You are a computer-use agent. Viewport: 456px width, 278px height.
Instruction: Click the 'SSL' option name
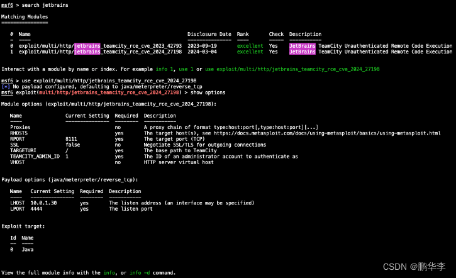click(14, 145)
